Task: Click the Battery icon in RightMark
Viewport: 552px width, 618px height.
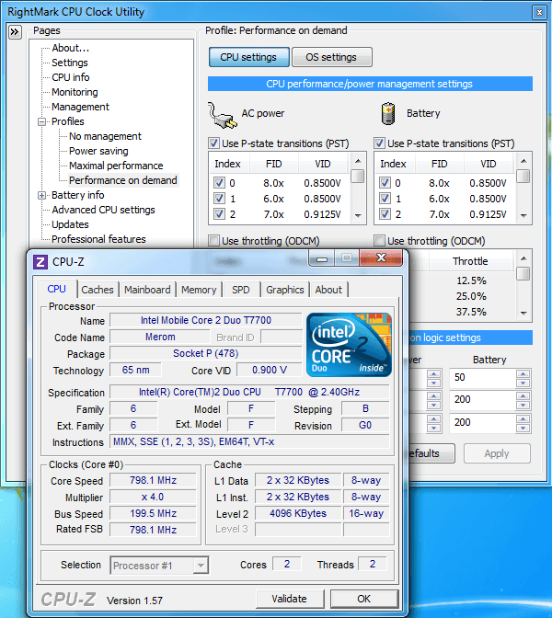Action: pyautogui.click(x=388, y=113)
